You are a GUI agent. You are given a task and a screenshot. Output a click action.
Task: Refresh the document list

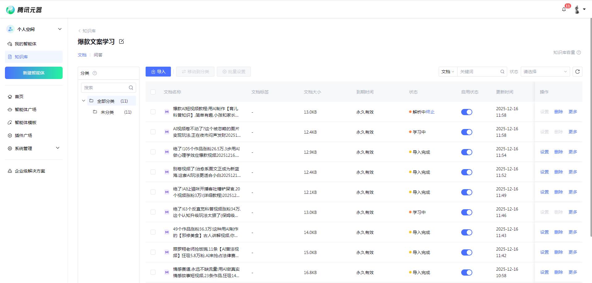tap(578, 71)
